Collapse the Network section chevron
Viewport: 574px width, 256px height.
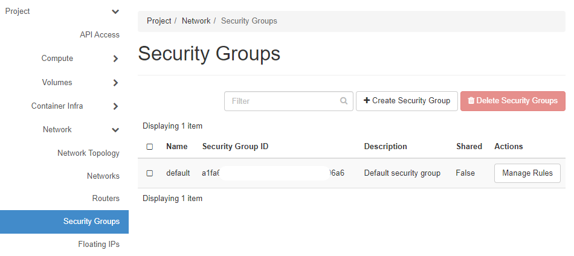click(x=115, y=130)
